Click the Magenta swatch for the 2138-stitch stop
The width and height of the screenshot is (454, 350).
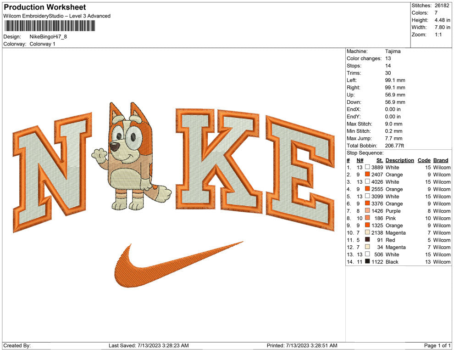coord(367,232)
